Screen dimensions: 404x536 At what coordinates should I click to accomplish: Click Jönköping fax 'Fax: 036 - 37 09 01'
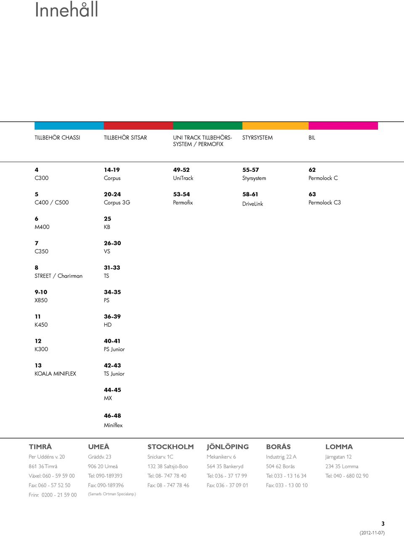tap(228, 485)
